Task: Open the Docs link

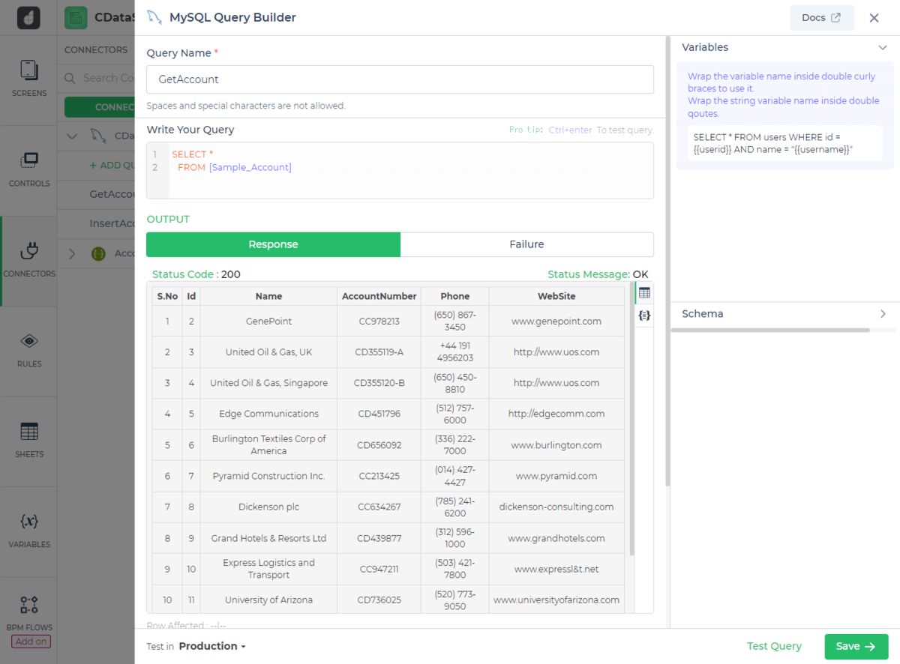Action: click(x=821, y=18)
